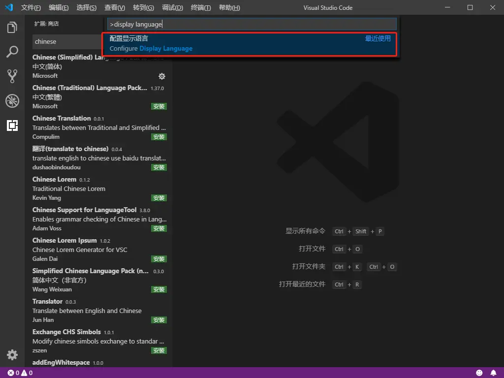Open the Chinese Lorem extension title
This screenshot has height=378, width=504.
[x=54, y=179]
